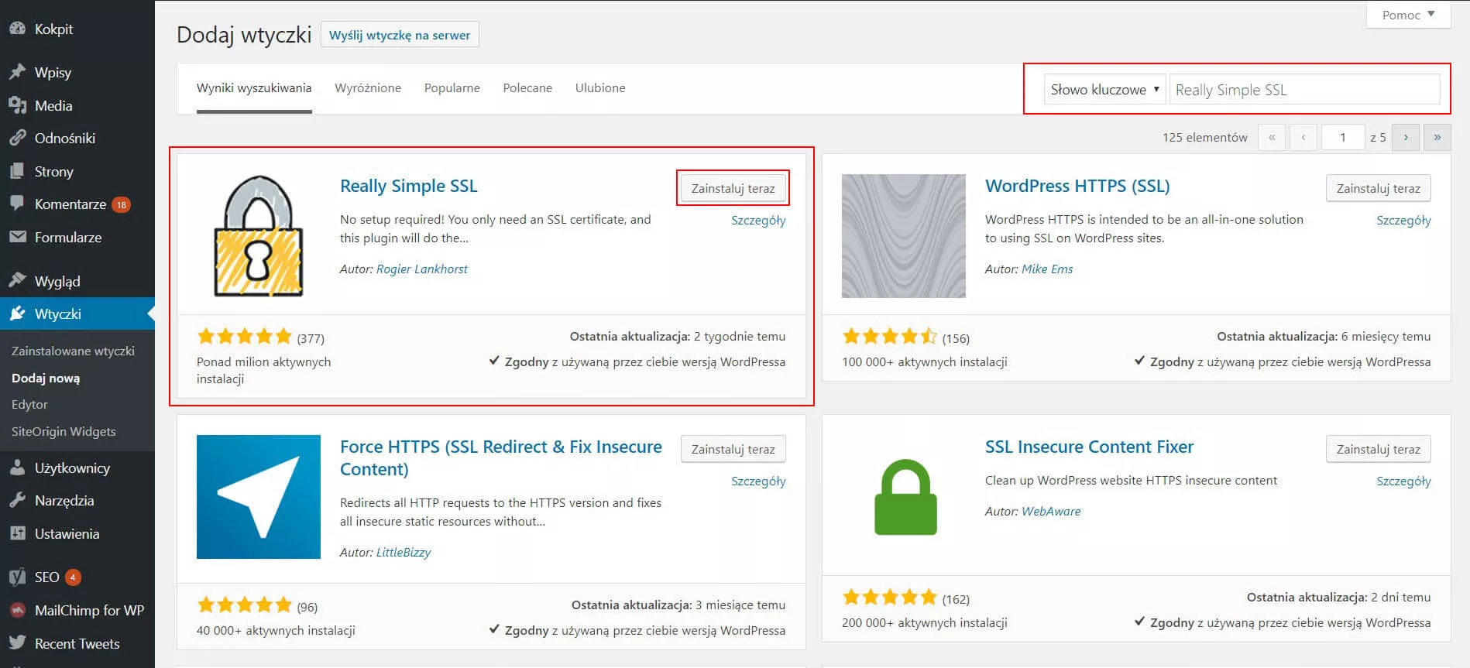Click the Wtyczki plug icon
This screenshot has height=668, width=1470.
[x=17, y=313]
